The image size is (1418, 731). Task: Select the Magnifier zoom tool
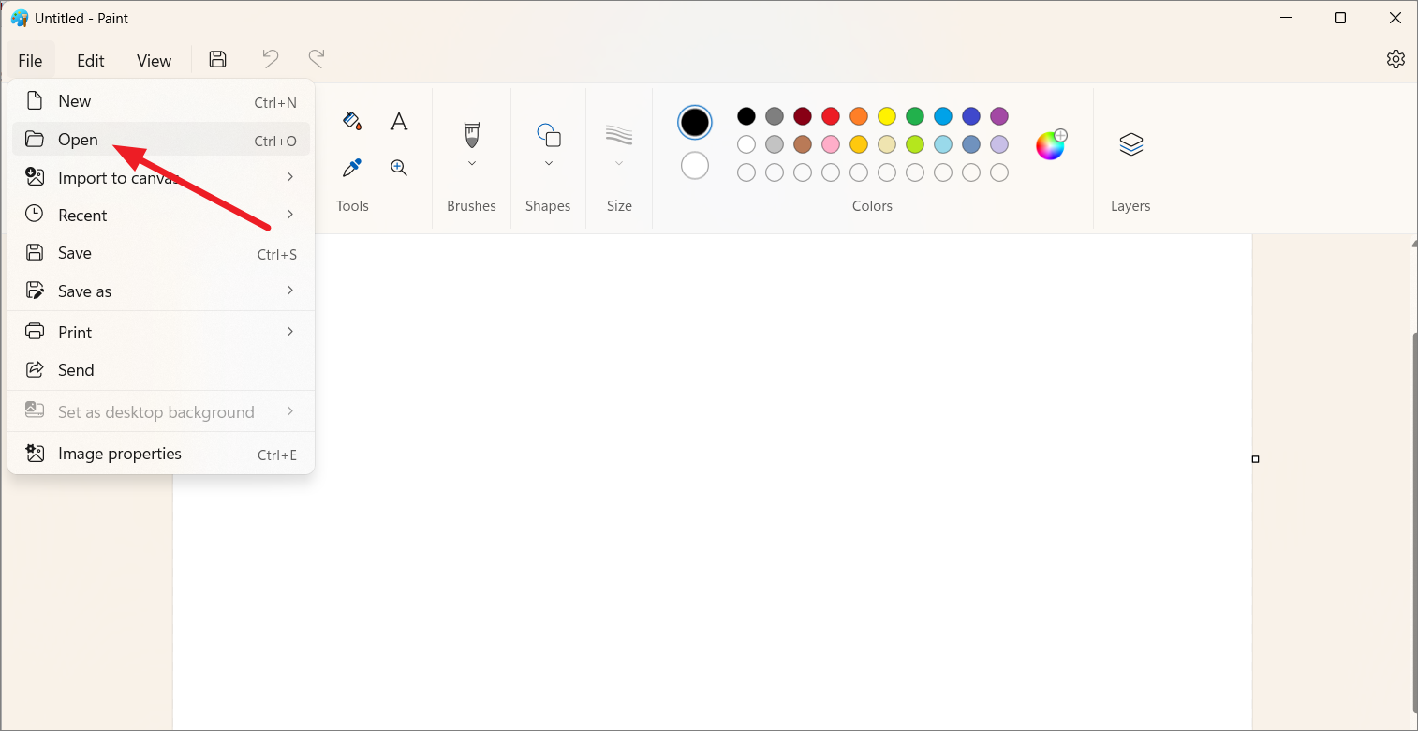pyautogui.click(x=399, y=168)
